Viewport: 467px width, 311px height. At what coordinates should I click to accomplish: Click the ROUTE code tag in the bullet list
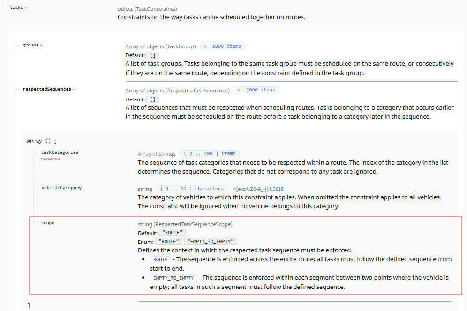tap(160, 259)
